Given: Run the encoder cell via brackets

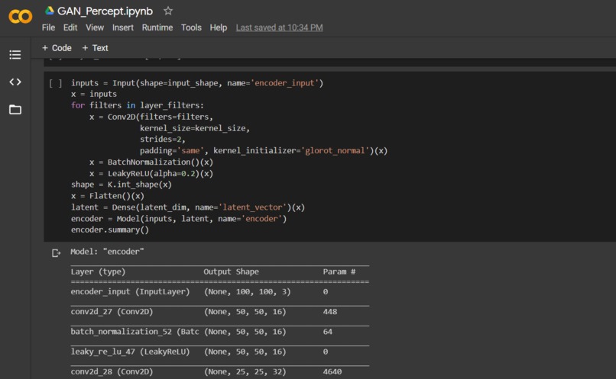Looking at the screenshot, I should coord(55,83).
